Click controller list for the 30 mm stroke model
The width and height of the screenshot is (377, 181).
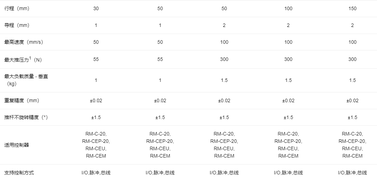pos(96,145)
